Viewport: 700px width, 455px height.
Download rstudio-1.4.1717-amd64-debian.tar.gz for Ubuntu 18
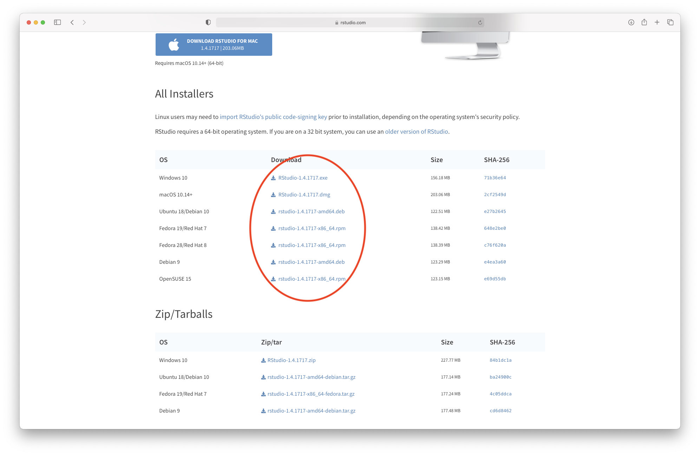312,377
